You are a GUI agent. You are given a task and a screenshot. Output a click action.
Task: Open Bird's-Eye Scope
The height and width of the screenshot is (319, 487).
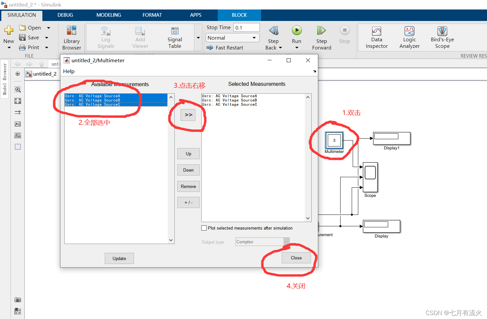(442, 38)
